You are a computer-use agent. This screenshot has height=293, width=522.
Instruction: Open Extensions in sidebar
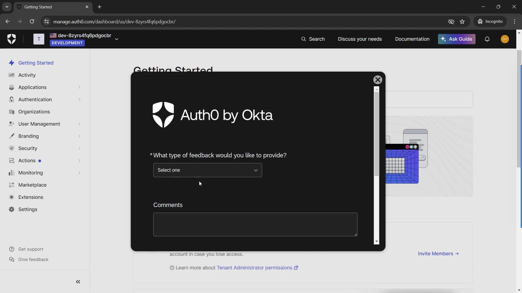click(31, 197)
